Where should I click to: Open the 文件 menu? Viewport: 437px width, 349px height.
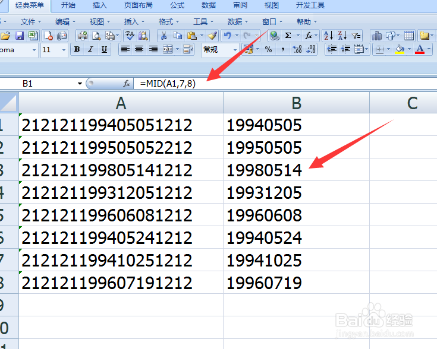coord(31,22)
